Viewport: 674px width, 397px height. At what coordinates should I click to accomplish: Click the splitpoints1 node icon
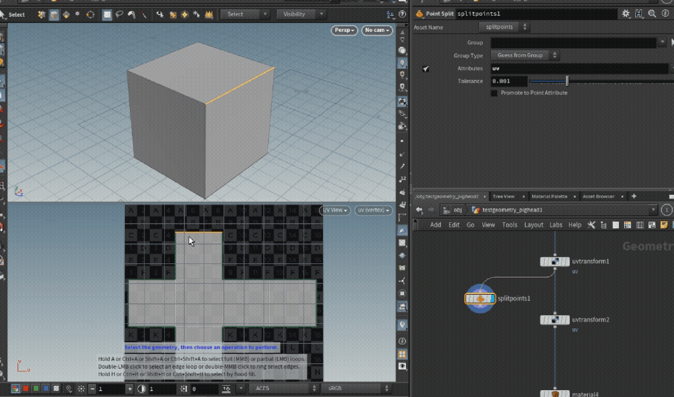(480, 298)
